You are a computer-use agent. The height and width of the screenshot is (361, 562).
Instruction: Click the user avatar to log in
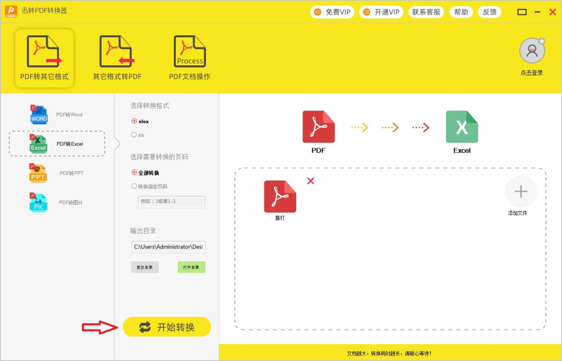[x=532, y=50]
